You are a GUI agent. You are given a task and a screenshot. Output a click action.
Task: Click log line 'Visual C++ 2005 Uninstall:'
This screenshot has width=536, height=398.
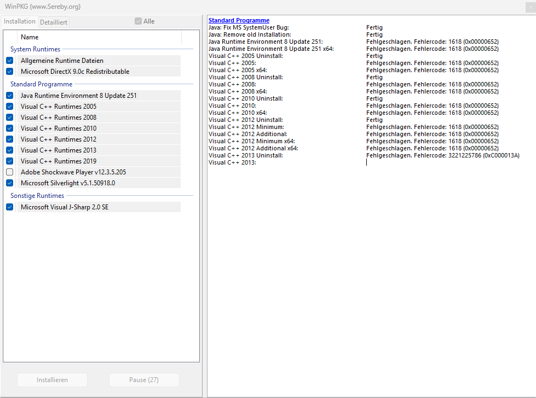click(246, 56)
